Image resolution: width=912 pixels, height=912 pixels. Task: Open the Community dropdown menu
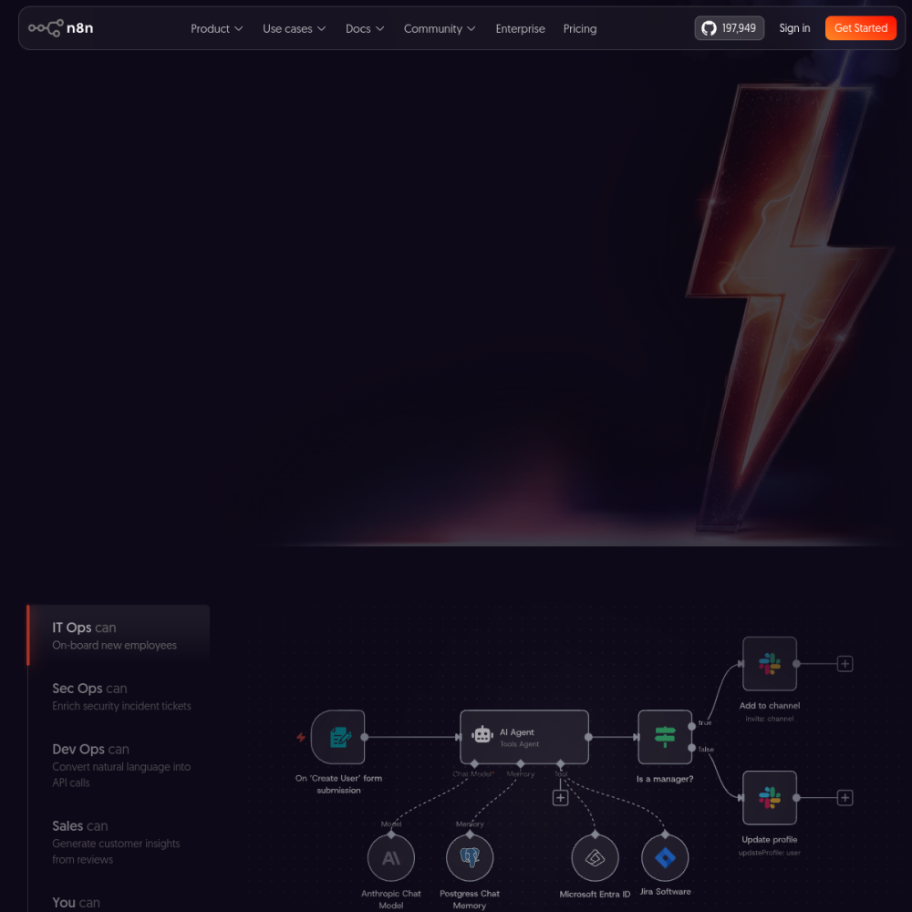pos(440,28)
